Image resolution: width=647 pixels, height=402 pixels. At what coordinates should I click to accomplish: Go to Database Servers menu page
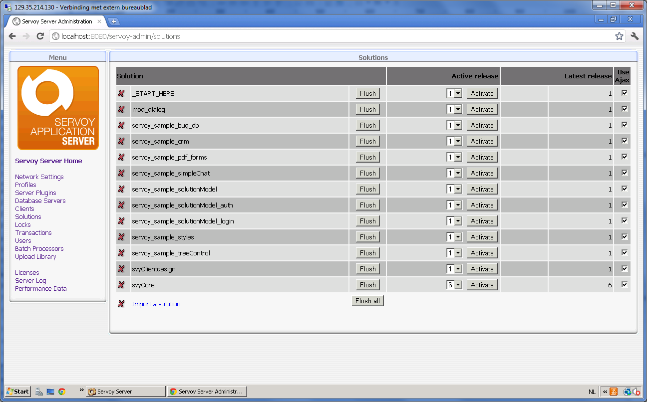[x=40, y=201]
